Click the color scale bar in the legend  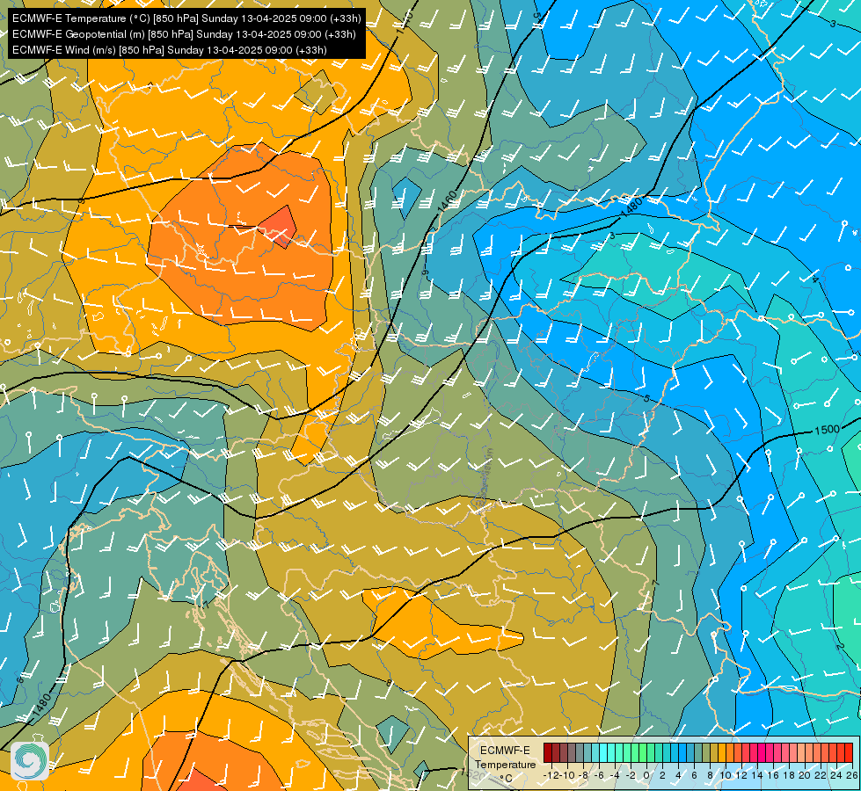(698, 752)
